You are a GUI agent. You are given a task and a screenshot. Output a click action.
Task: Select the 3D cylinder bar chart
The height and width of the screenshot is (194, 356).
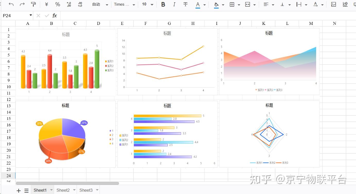coord(66,62)
